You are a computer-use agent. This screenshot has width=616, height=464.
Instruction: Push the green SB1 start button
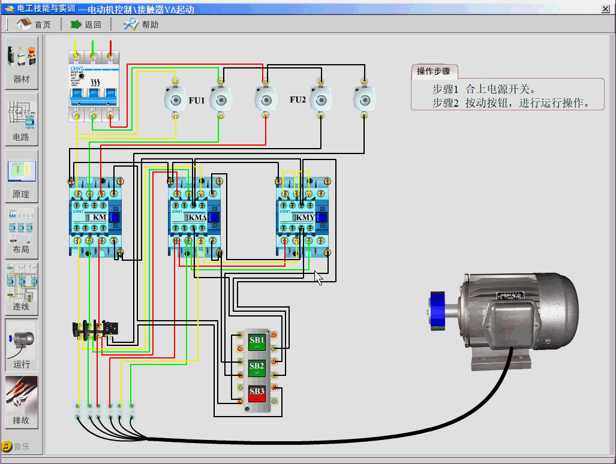point(257,342)
